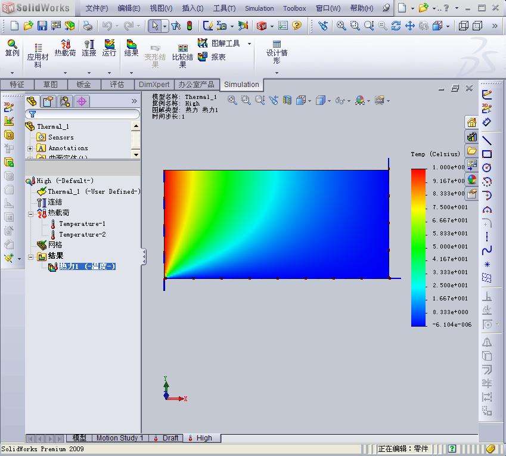Click the tree filter input field
Image resolution: width=506 pixels, height=456 pixels.
[83, 114]
